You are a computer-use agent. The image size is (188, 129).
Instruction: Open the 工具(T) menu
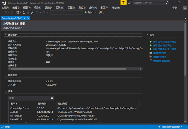coord(71,8)
